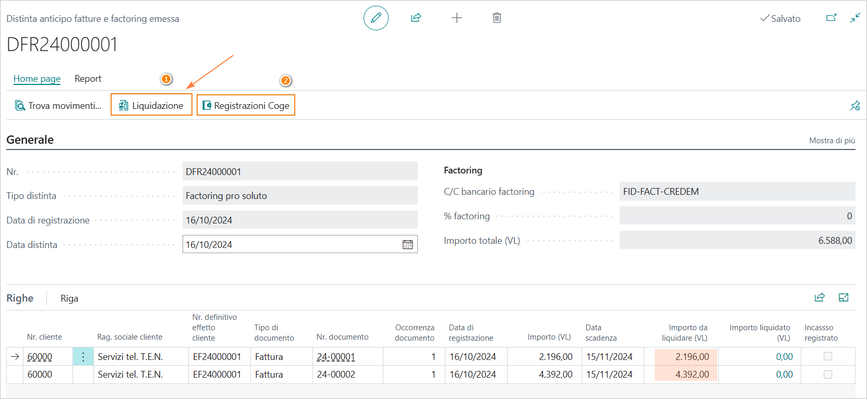
Task: Click the pin icon on action bar
Action: coord(855,106)
